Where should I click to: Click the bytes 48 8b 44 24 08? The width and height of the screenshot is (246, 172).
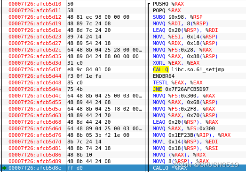click(x=89, y=161)
